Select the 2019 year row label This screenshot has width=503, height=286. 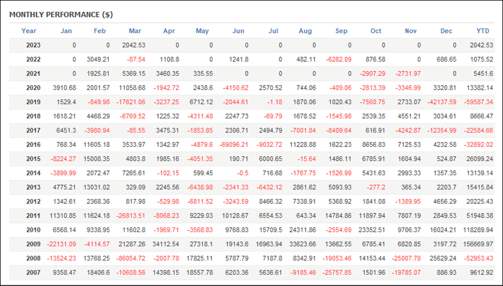click(34, 102)
